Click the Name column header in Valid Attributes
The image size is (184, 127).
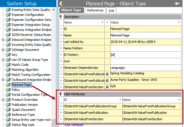point(152,100)
